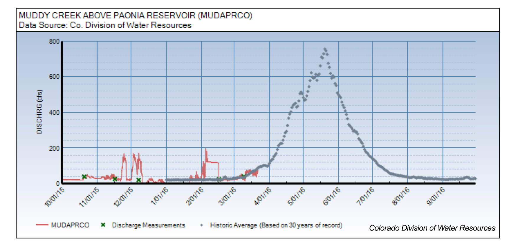Click the 200 y-axis value
This screenshot has height=247, width=515.
[54, 148]
